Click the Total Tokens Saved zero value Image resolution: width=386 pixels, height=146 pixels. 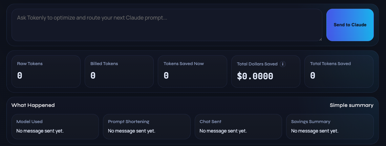pos(313,76)
